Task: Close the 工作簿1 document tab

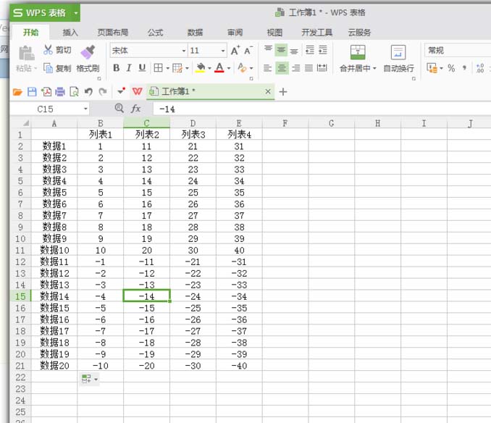Action: (268, 91)
